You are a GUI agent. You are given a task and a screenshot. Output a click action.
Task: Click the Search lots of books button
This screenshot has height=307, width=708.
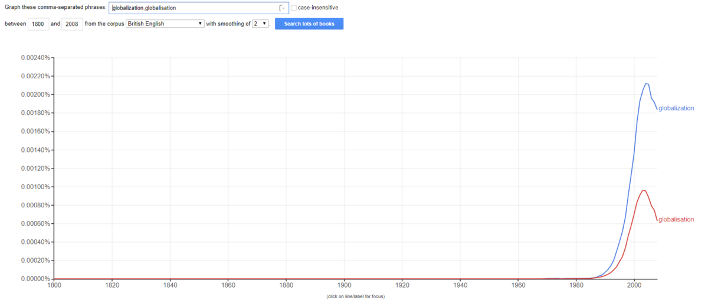pos(309,24)
